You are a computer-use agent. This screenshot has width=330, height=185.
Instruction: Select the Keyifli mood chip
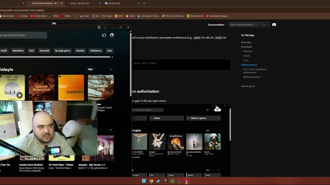pyautogui.click(x=3, y=51)
